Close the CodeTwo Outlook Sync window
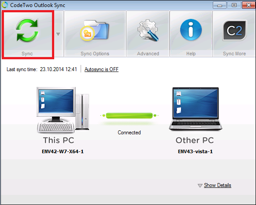Screen dimensions: 256x205 (x=249, y=5)
